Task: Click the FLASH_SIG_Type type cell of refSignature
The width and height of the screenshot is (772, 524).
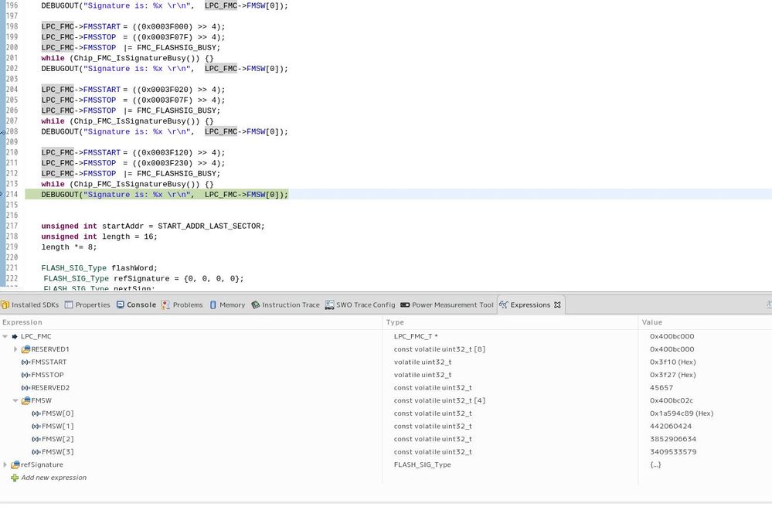Action: (x=422, y=464)
